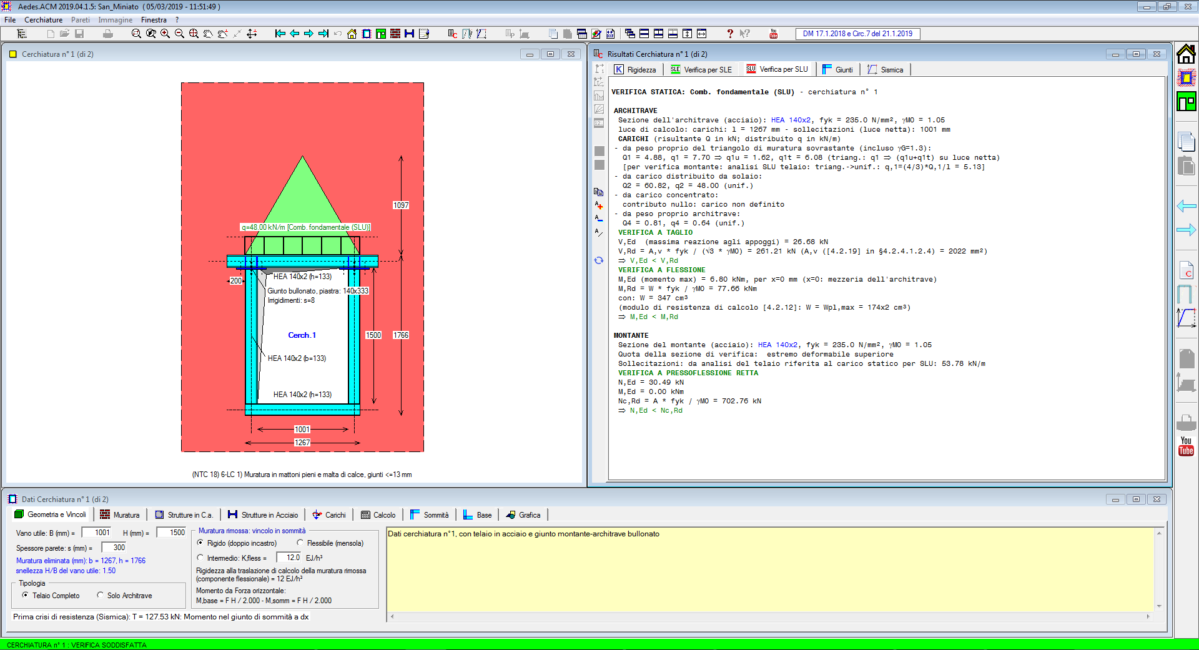Select the Rigido (doppio incastro) radio option
Screen dimensions: 1199x650
coord(200,543)
